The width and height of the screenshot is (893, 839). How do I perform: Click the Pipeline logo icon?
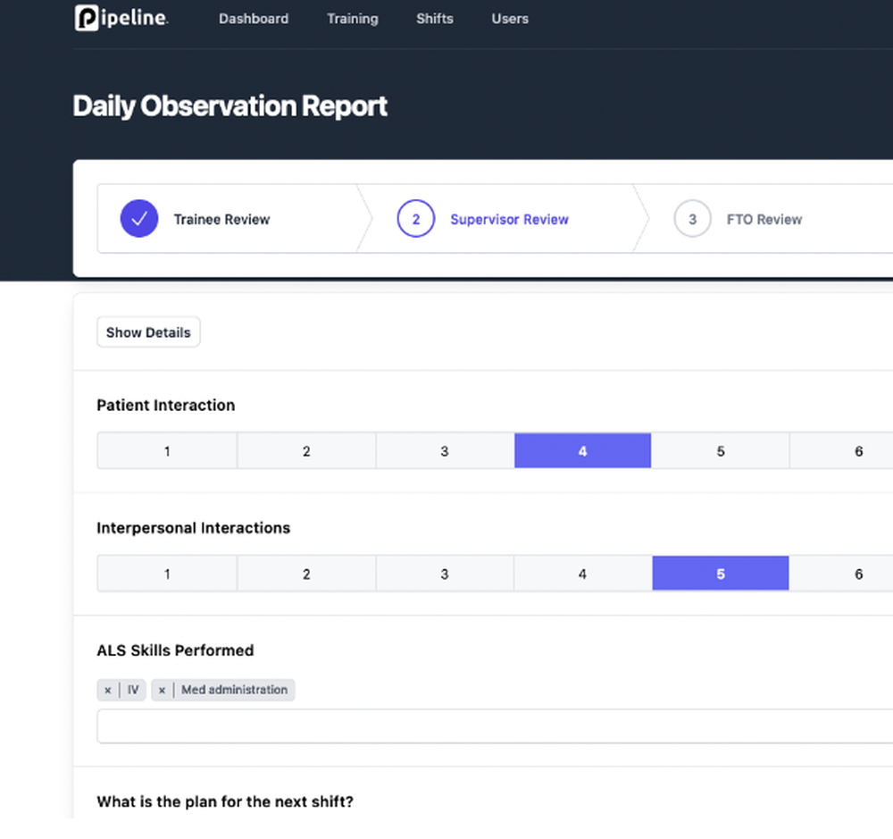pos(87,18)
